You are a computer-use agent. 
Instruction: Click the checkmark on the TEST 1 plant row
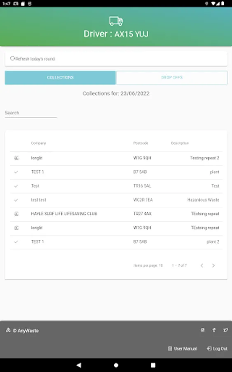click(16, 172)
